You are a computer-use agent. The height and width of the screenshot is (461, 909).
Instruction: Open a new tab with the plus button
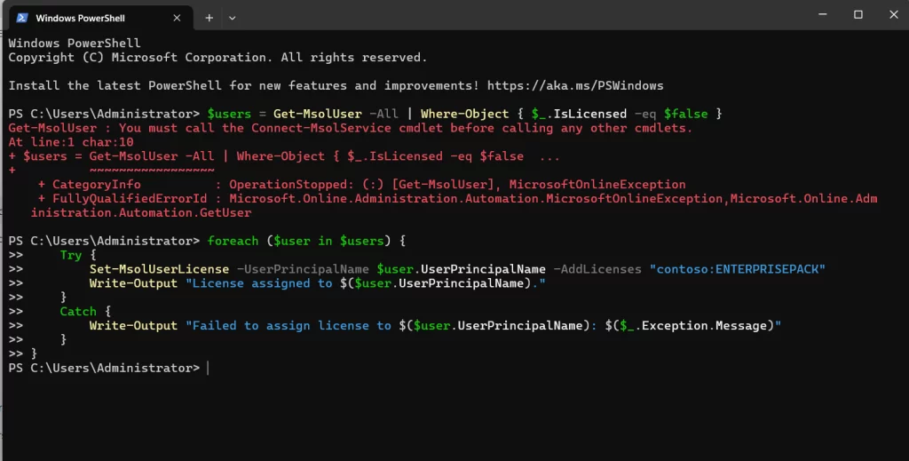pos(209,17)
